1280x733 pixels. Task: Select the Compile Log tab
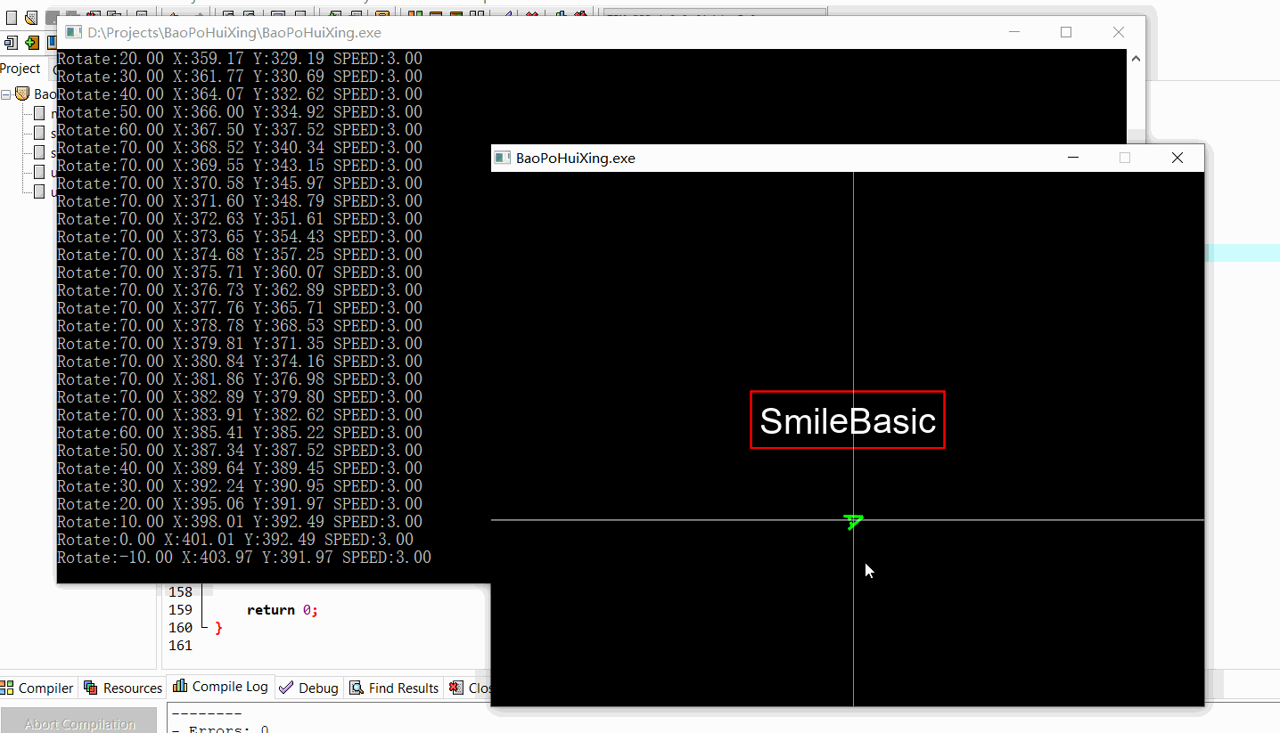coord(220,686)
